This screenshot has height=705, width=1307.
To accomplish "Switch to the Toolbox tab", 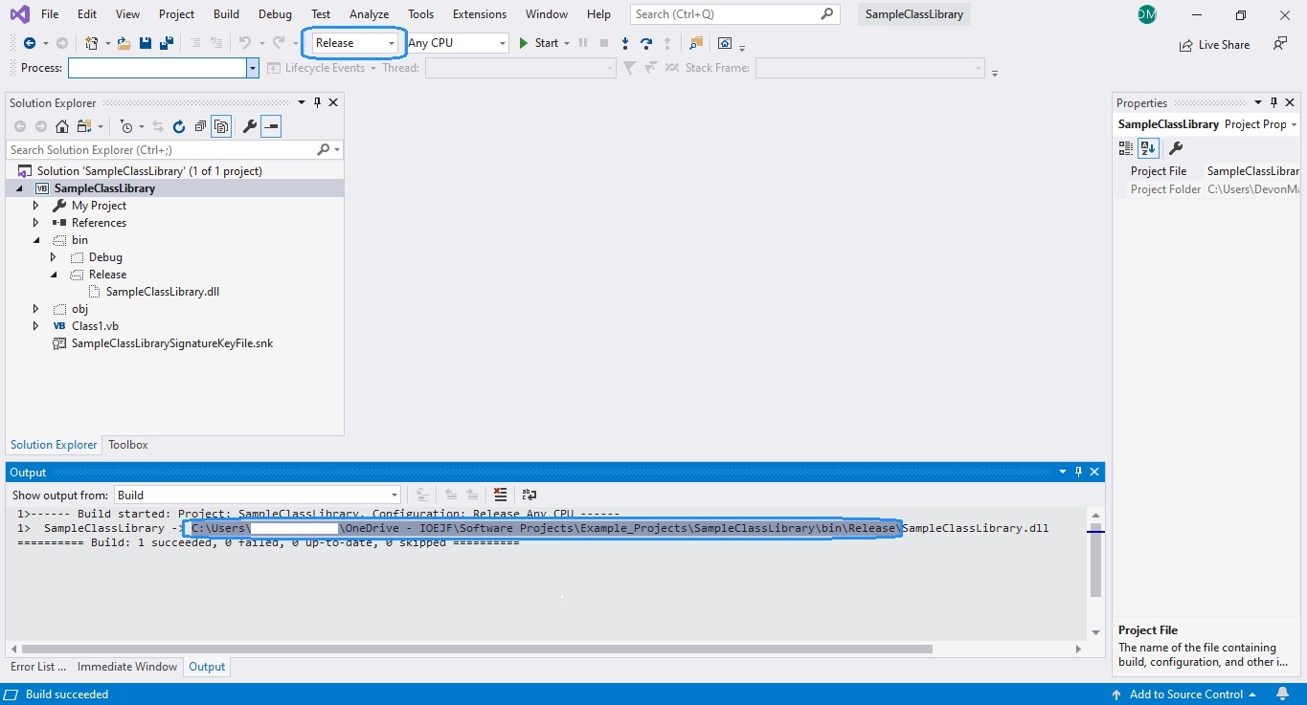I will 127,444.
